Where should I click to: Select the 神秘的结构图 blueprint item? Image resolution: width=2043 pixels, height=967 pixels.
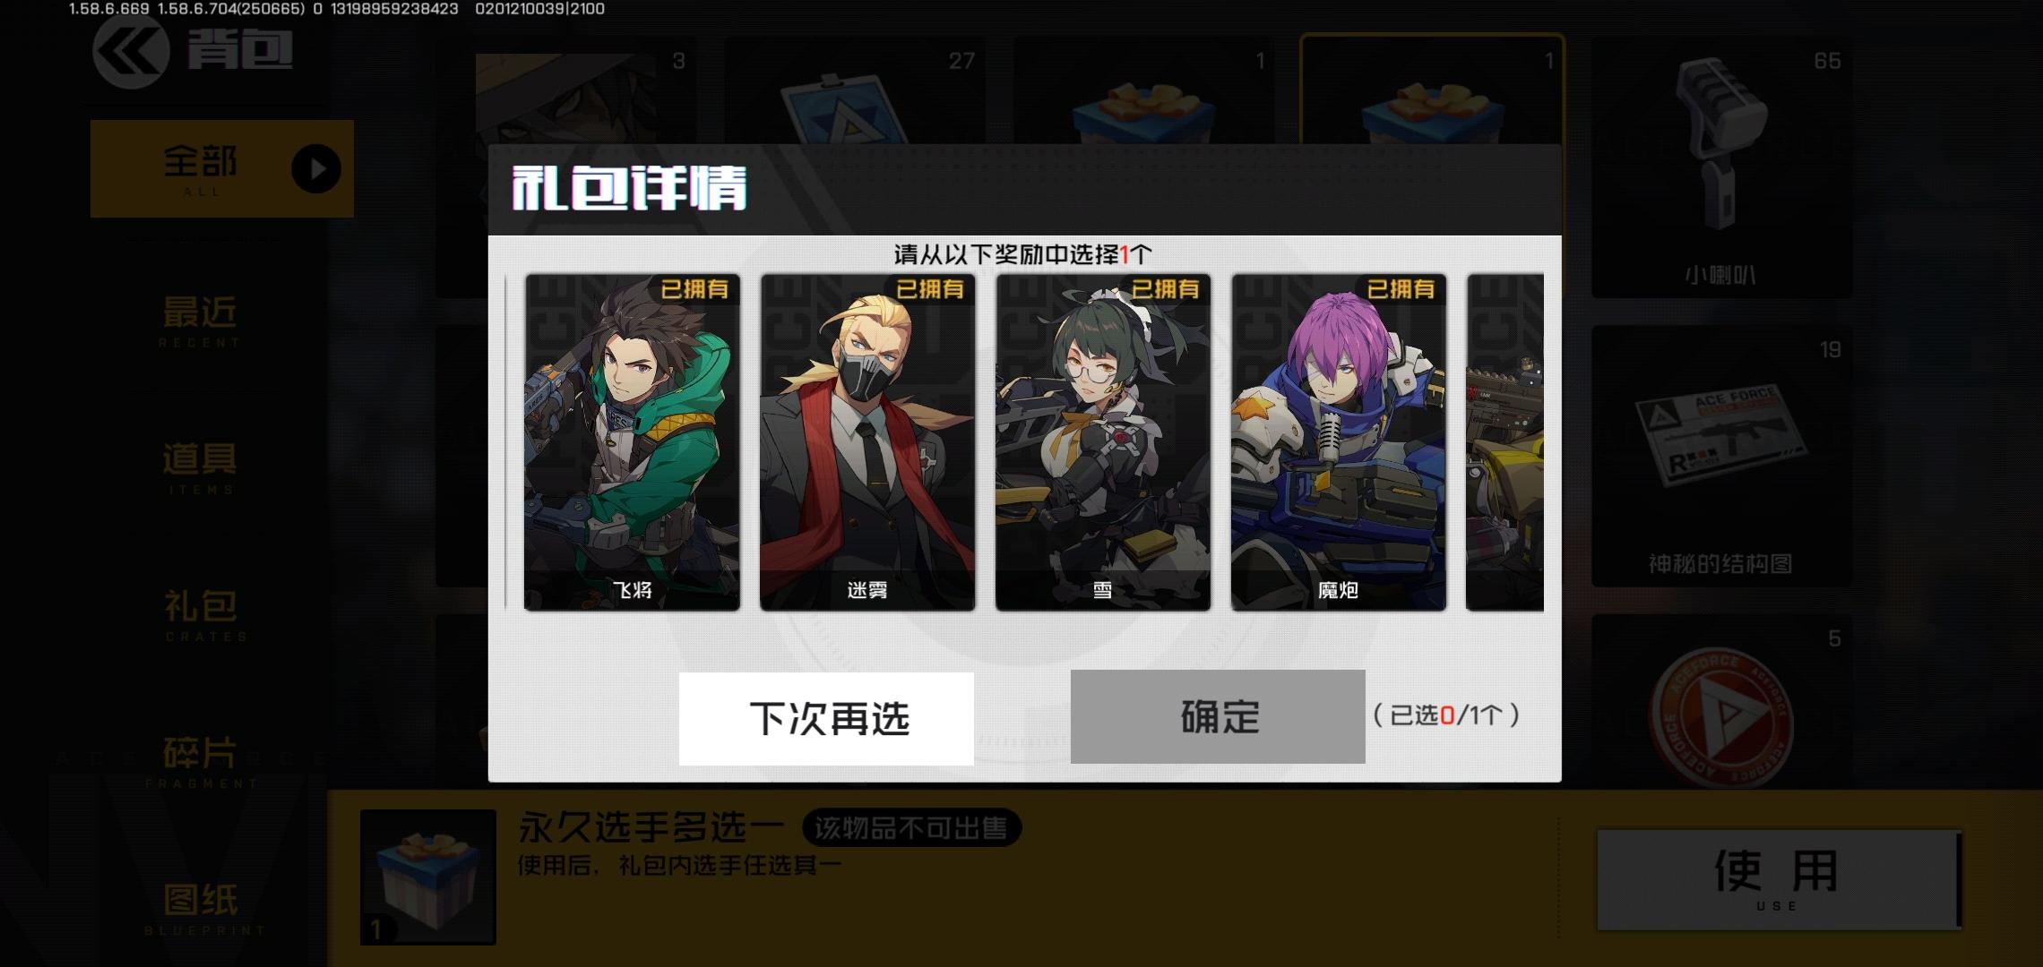pos(1721,456)
